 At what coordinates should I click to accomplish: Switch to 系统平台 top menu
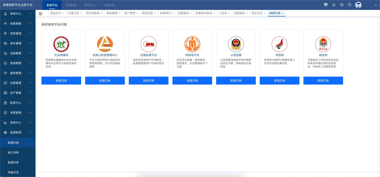point(52,5)
